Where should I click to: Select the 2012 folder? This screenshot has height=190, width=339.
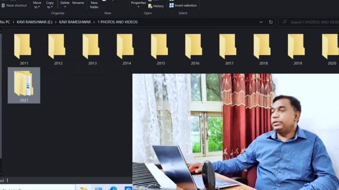click(x=58, y=49)
